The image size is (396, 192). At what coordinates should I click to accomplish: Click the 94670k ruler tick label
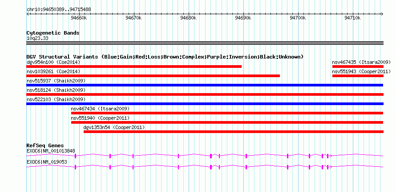[x=134, y=18]
